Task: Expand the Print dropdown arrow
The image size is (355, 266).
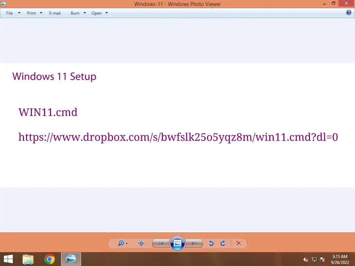Action: pyautogui.click(x=41, y=13)
